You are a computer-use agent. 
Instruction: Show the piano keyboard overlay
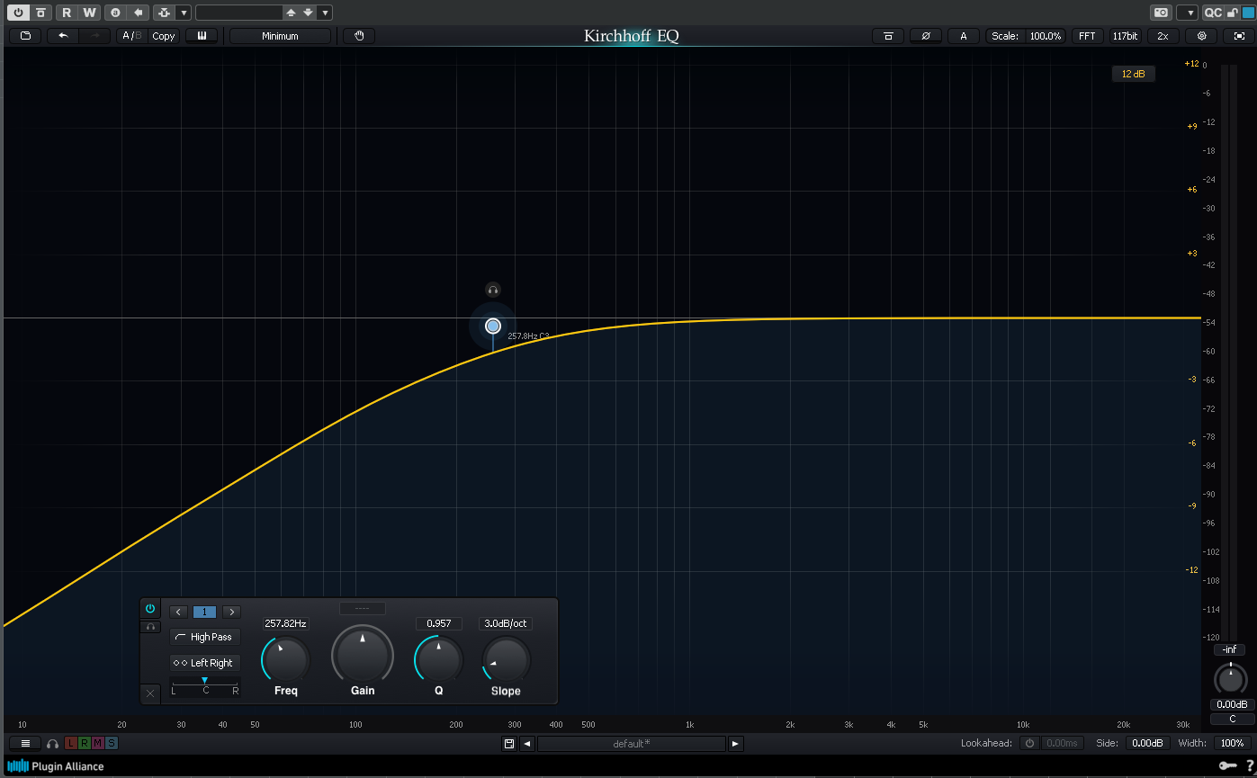(x=202, y=36)
